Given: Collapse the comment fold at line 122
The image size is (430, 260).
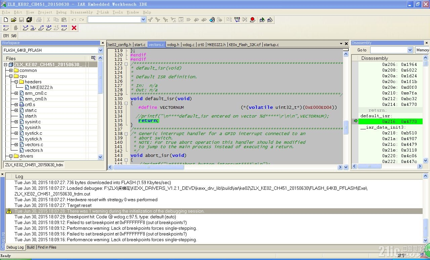Looking at the screenshot, I should pos(126,64).
